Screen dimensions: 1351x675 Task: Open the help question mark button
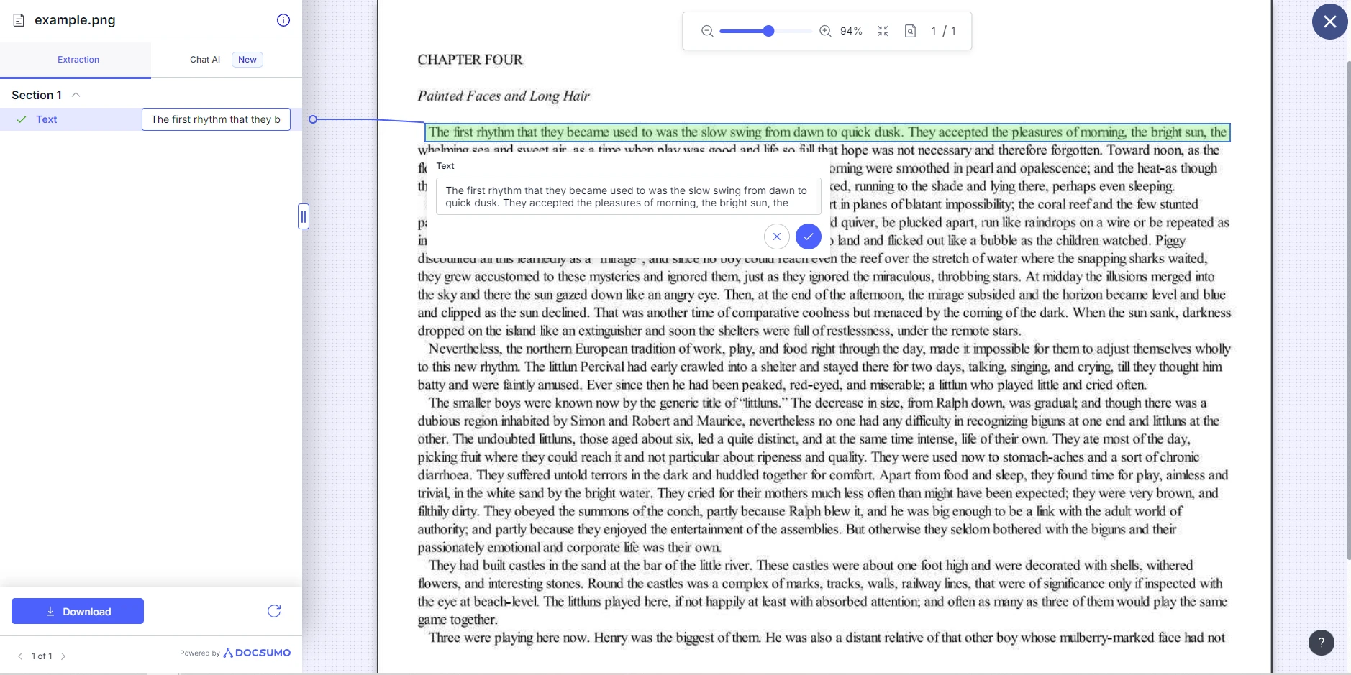pyautogui.click(x=1321, y=643)
